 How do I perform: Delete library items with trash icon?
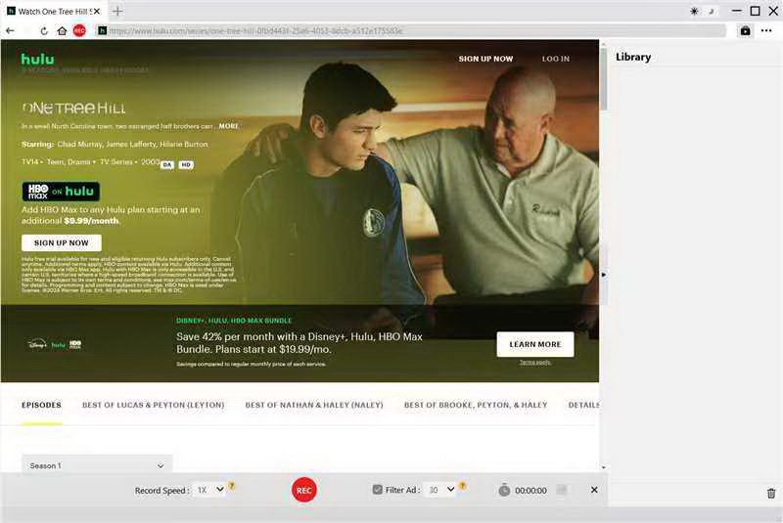(x=770, y=494)
